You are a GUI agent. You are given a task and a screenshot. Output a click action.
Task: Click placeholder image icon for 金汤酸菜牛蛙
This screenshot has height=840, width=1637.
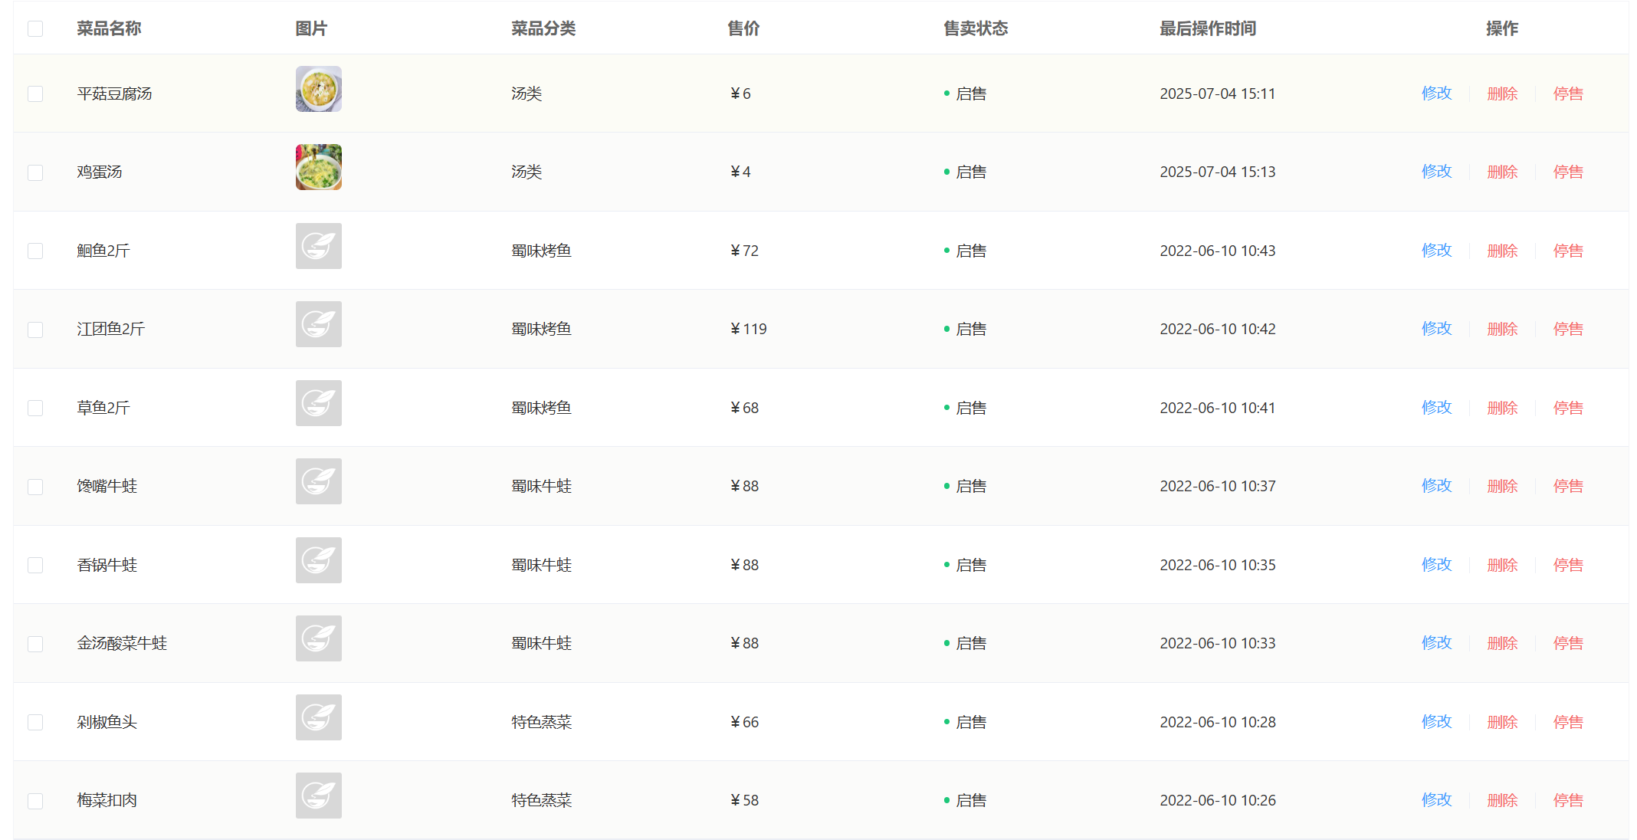[318, 638]
